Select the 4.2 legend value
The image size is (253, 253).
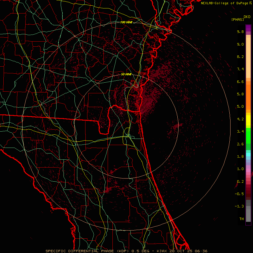tap(240, 119)
